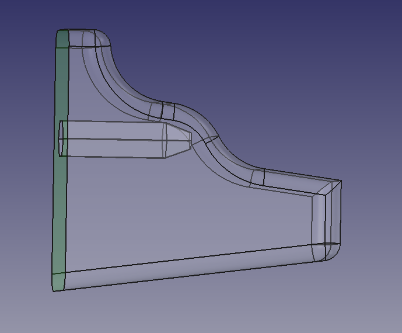Screen dimensions: 402x333
Task: Select the conical tip of the hole
Action: (179, 141)
